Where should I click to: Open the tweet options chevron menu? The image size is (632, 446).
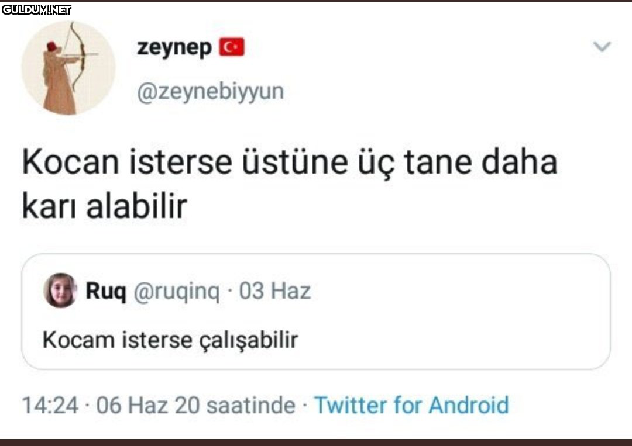[602, 47]
